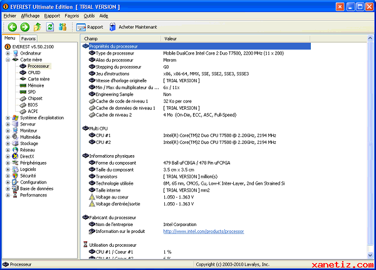This screenshot has width=376, height=270.
Task: Click the Système d'exploitation Windows icon
Action: 15,117
